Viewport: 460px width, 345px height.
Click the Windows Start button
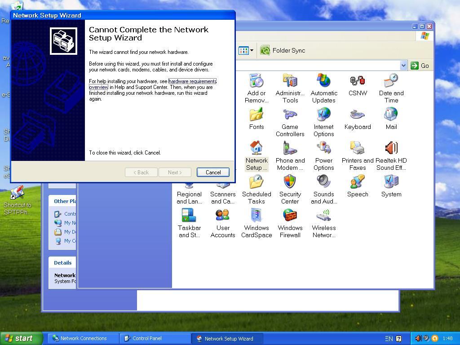pyautogui.click(x=22, y=338)
